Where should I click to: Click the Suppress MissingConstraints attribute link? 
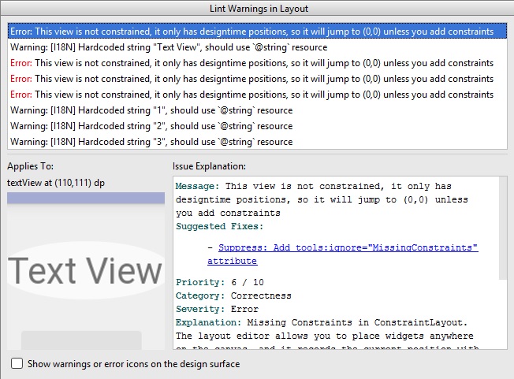[343, 255]
